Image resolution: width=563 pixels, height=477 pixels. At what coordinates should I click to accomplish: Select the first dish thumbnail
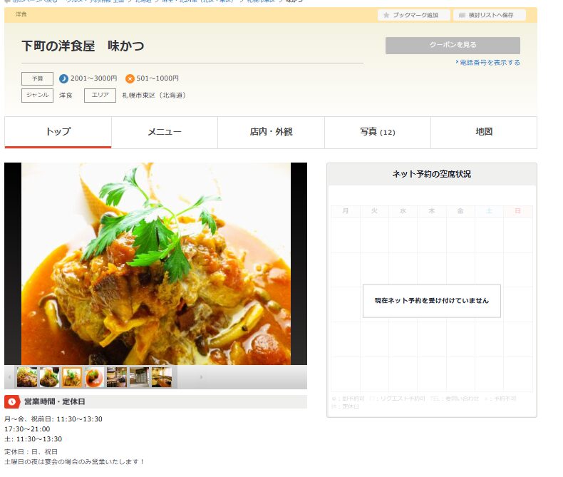click(x=27, y=377)
